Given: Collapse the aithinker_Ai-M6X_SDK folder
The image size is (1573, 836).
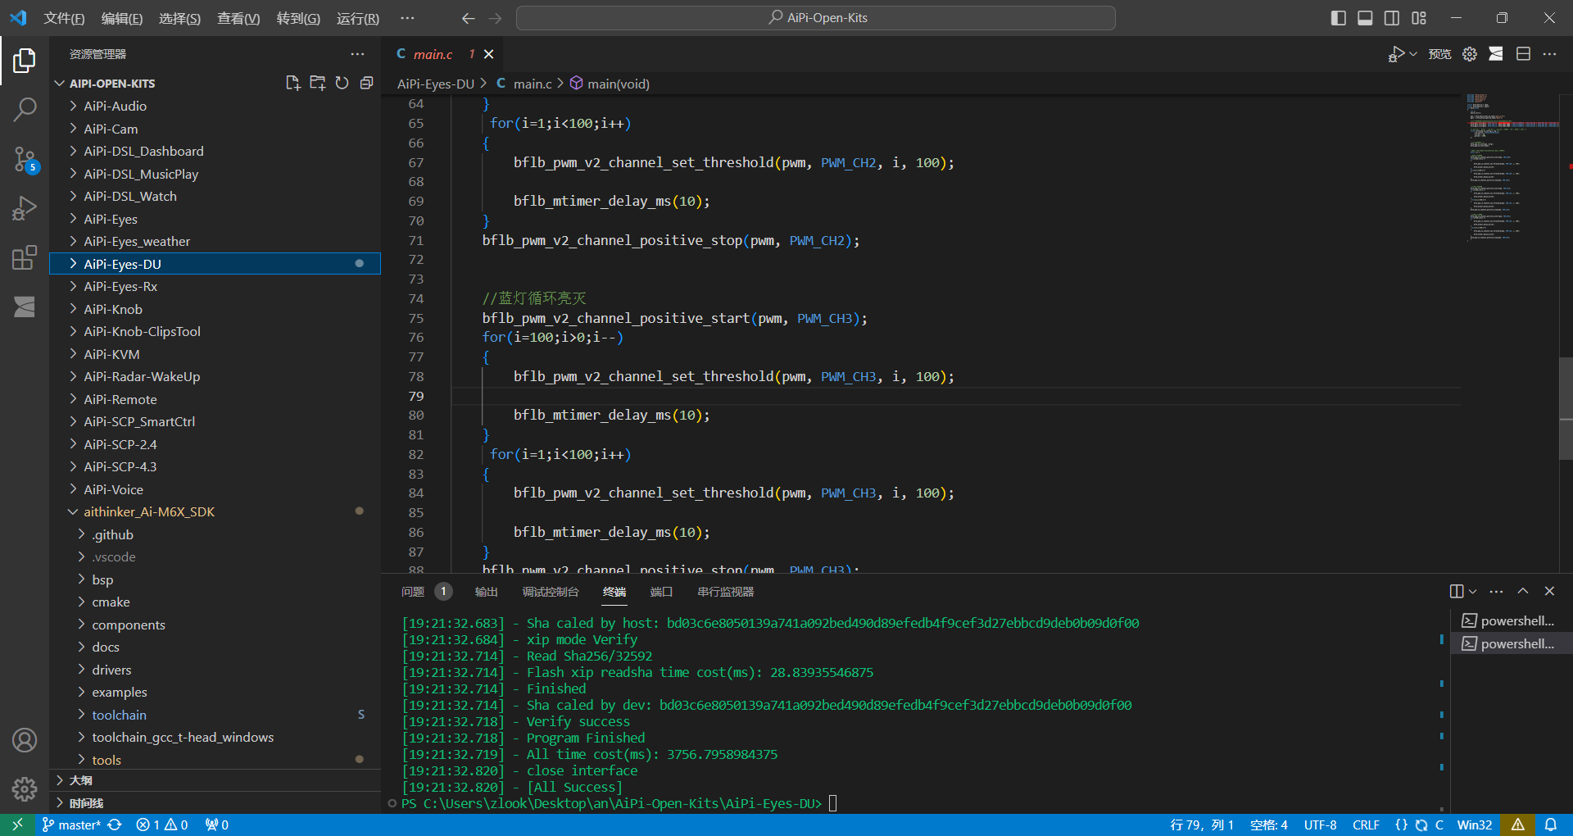Looking at the screenshot, I should (215, 511).
